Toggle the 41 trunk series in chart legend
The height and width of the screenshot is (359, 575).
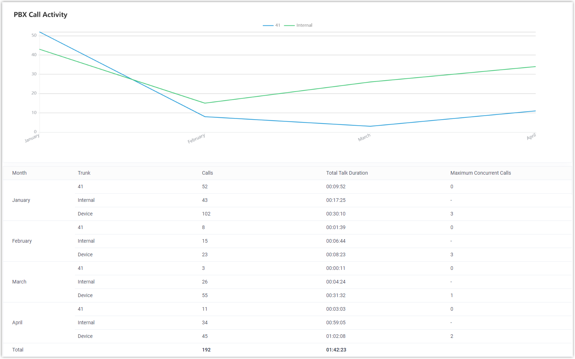[272, 25]
